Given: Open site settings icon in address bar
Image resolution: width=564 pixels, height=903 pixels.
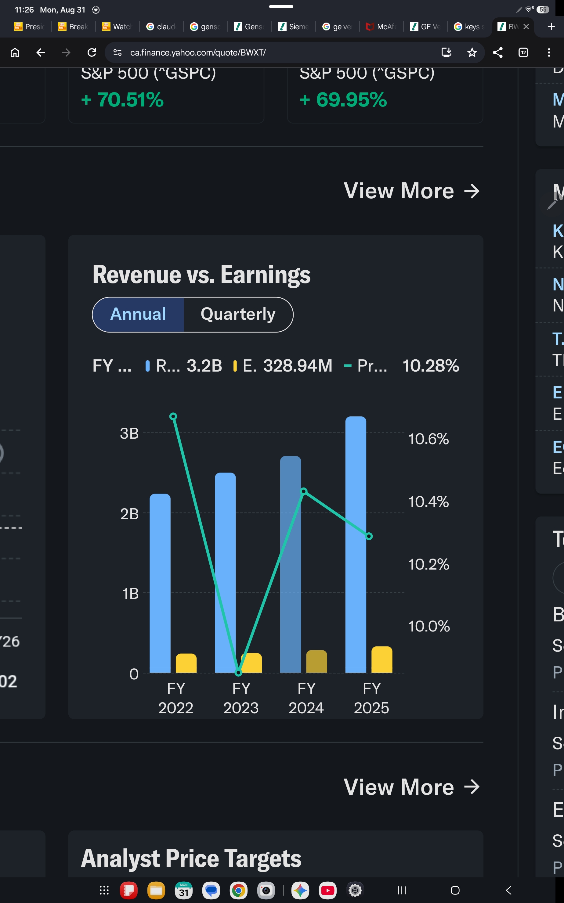Looking at the screenshot, I should point(117,52).
